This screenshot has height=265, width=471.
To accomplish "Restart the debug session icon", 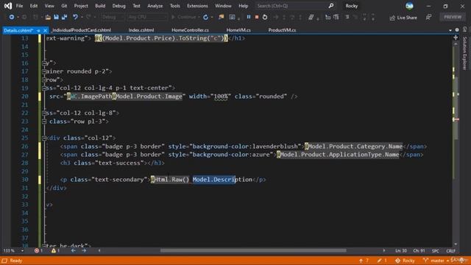I will 265,17.
